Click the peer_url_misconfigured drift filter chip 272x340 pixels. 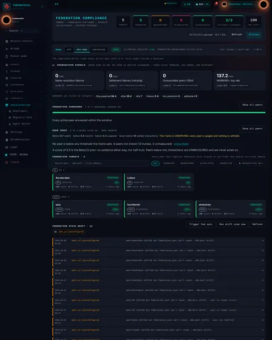(69, 232)
